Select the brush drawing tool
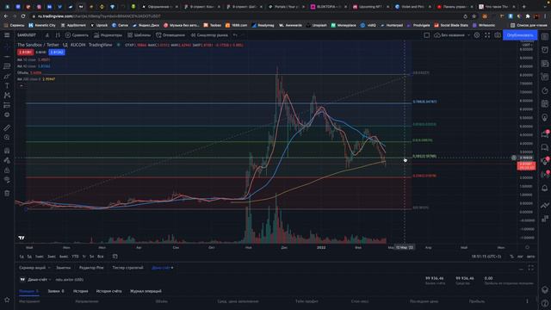Viewport: 551px width, 310px height. 7,76
